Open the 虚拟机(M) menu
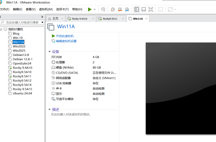This screenshot has width=216, height=142. coord(46,9)
